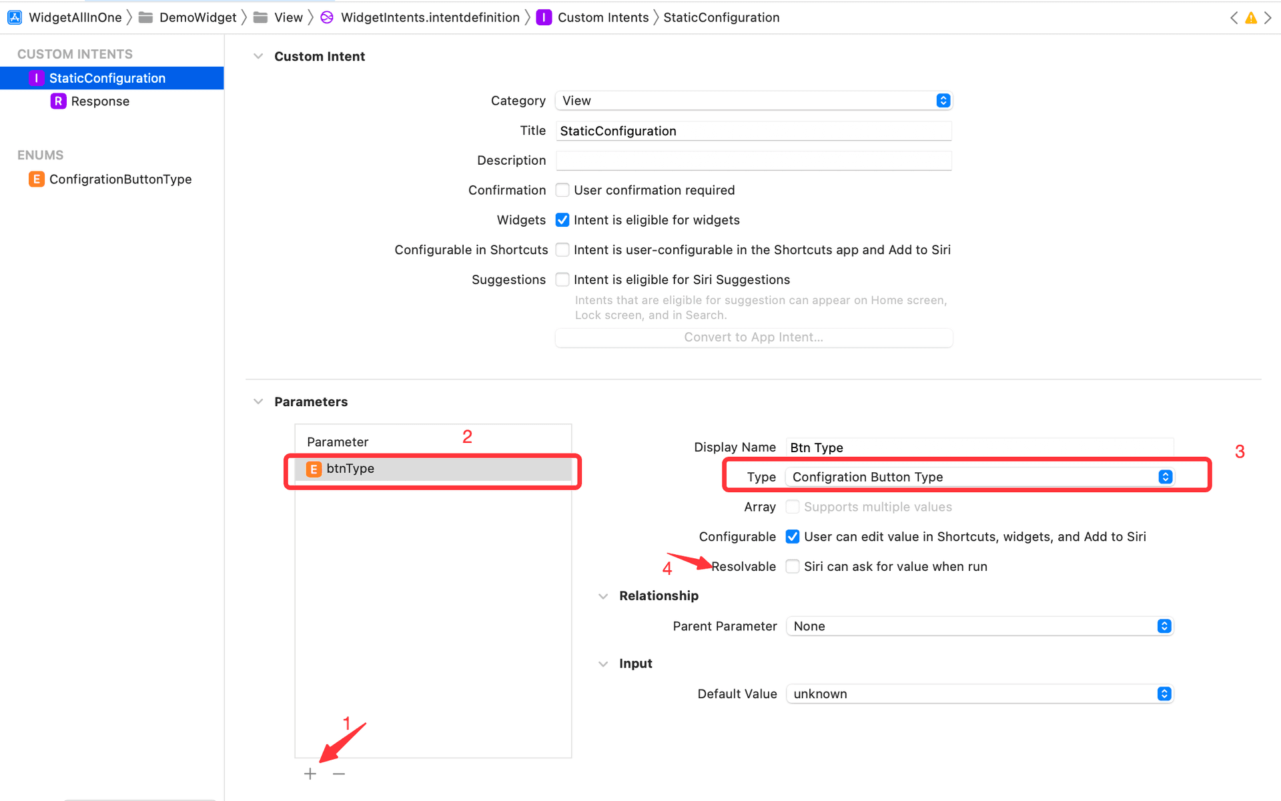
Task: Enable the Resolvable Siri checkbox
Action: (x=792, y=566)
